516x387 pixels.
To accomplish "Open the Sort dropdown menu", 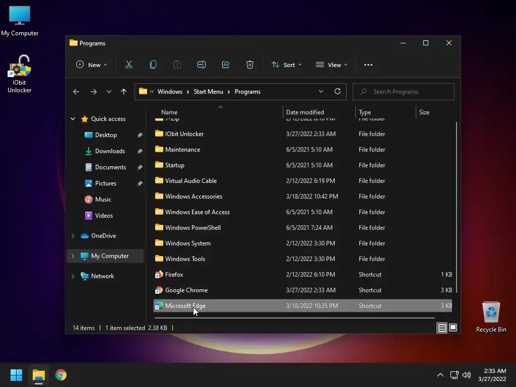I will (x=286, y=65).
